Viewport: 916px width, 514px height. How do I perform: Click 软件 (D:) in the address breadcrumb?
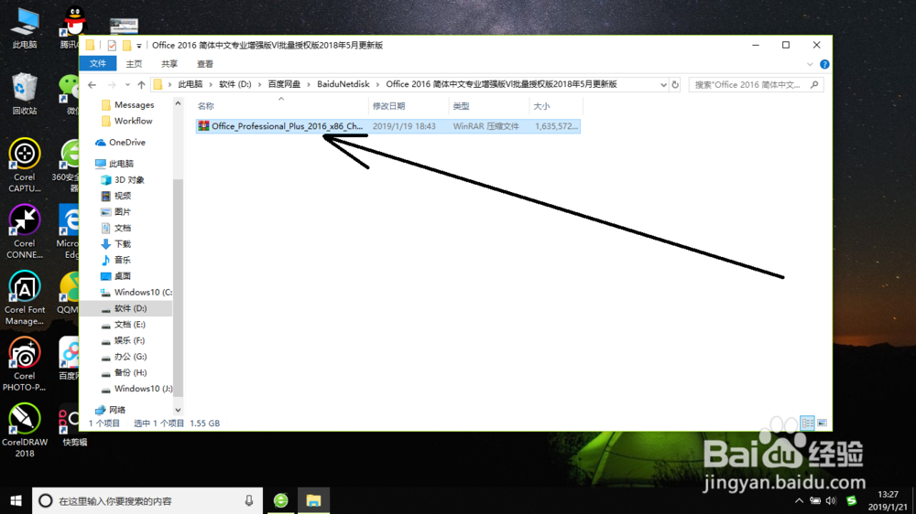234,84
